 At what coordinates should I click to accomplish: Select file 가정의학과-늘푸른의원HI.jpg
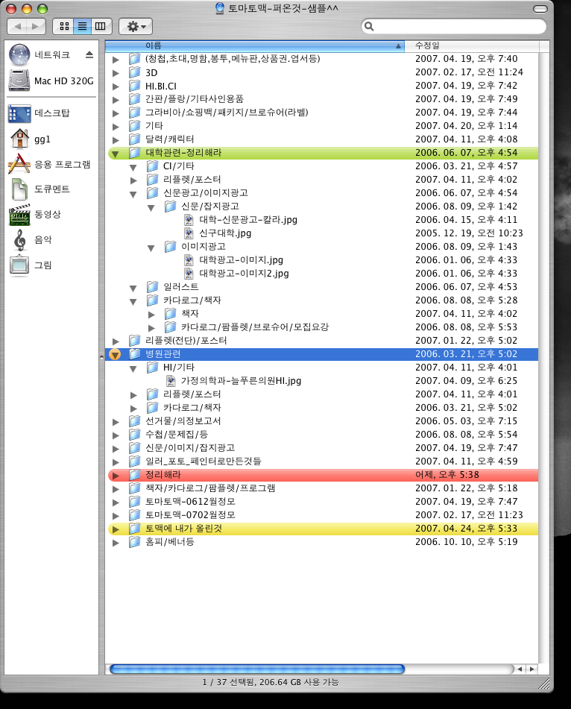coord(240,381)
